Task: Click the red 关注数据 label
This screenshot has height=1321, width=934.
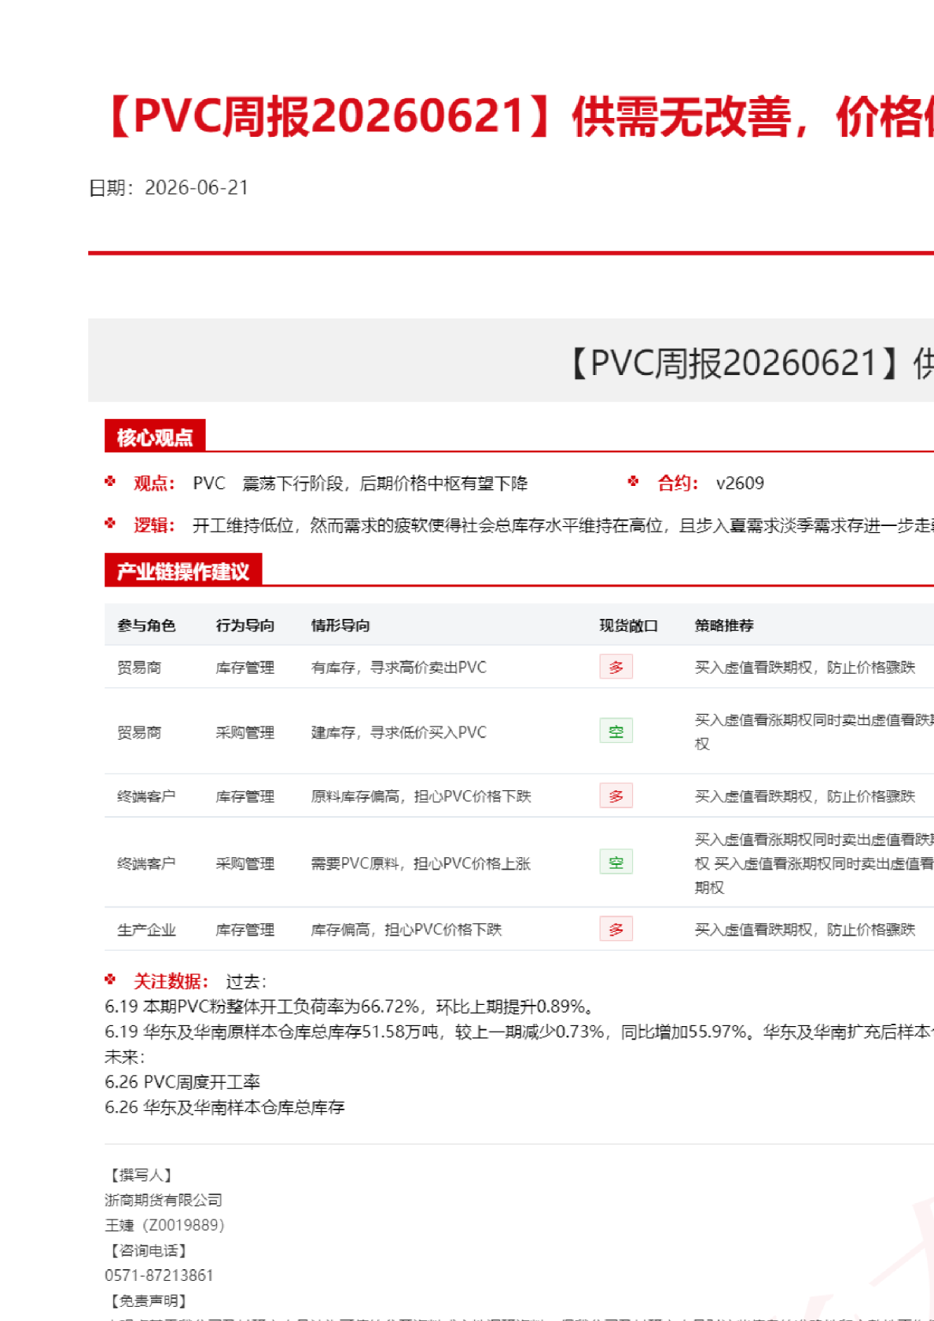Action: [x=171, y=981]
